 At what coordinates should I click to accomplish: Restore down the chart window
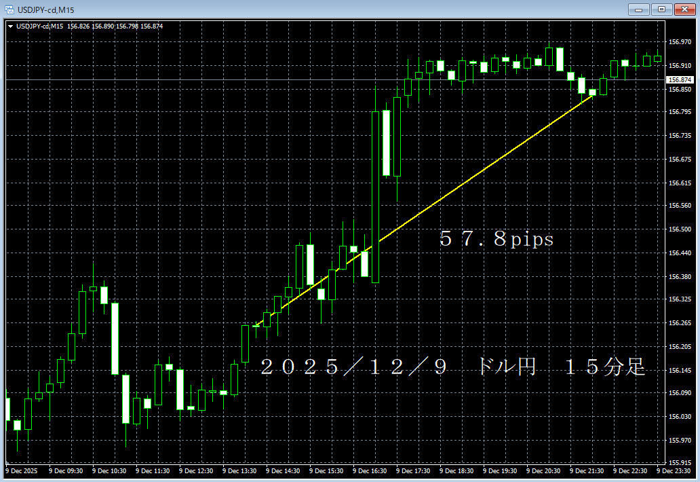(661, 10)
